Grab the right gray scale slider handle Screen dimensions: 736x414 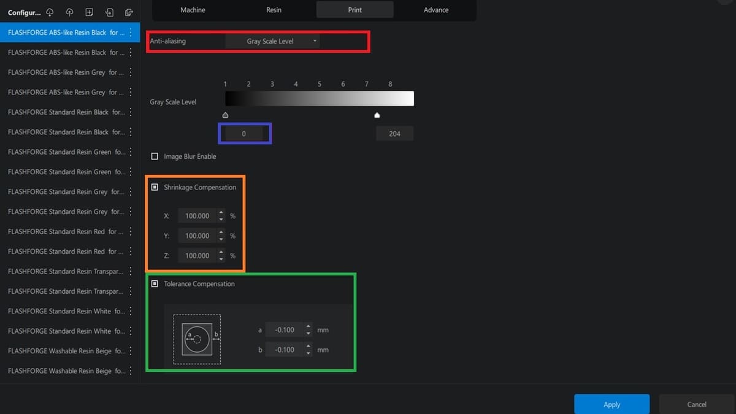377,115
